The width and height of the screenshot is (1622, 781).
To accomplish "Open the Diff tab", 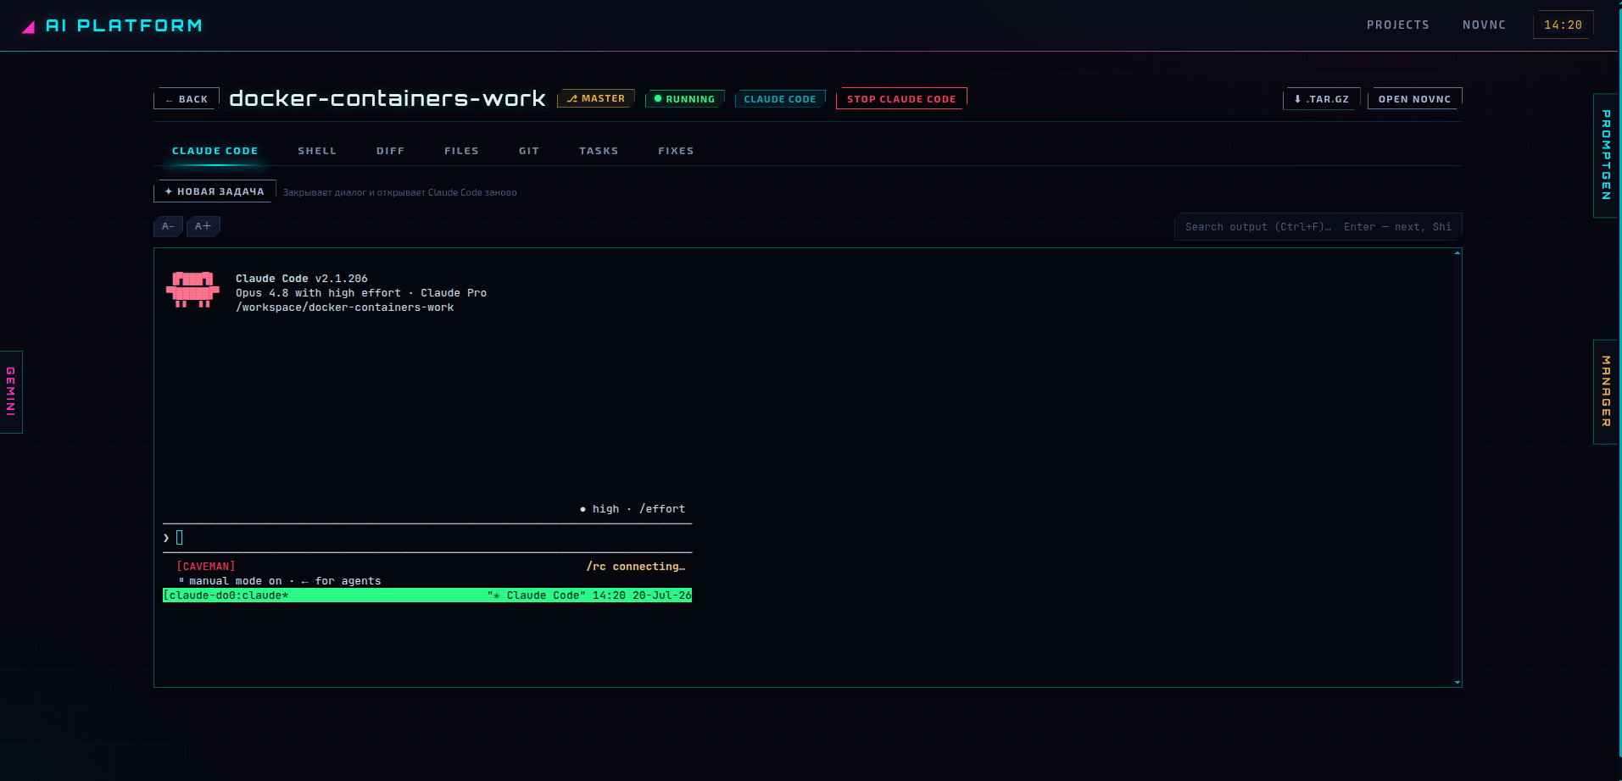I will pos(391,151).
